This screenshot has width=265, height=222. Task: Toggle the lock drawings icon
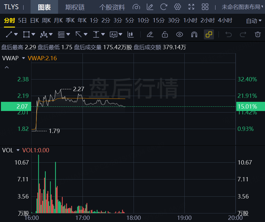165,35
